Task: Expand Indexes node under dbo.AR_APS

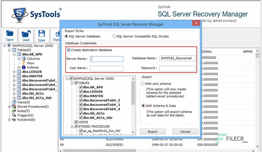Action: click(19, 67)
